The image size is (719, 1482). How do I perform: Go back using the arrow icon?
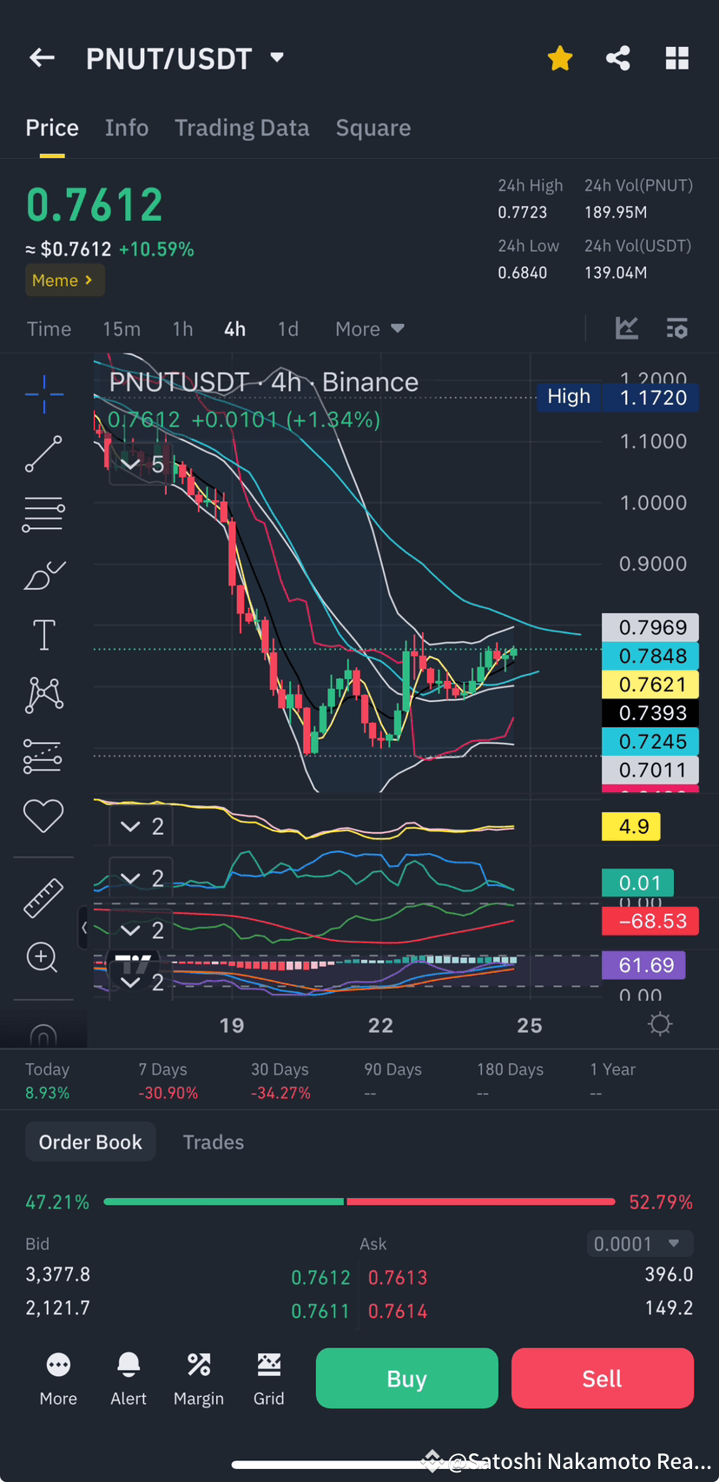42,58
